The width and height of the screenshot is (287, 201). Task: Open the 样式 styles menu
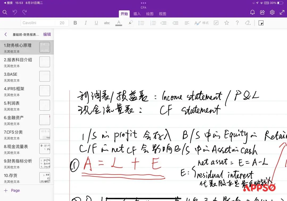click(201, 23)
